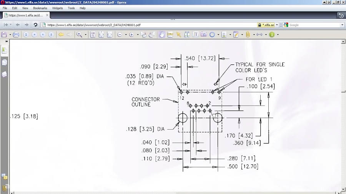This screenshot has height=194, width=346.
Task: Open search engine dropdown arrow
Action: click(x=343, y=25)
